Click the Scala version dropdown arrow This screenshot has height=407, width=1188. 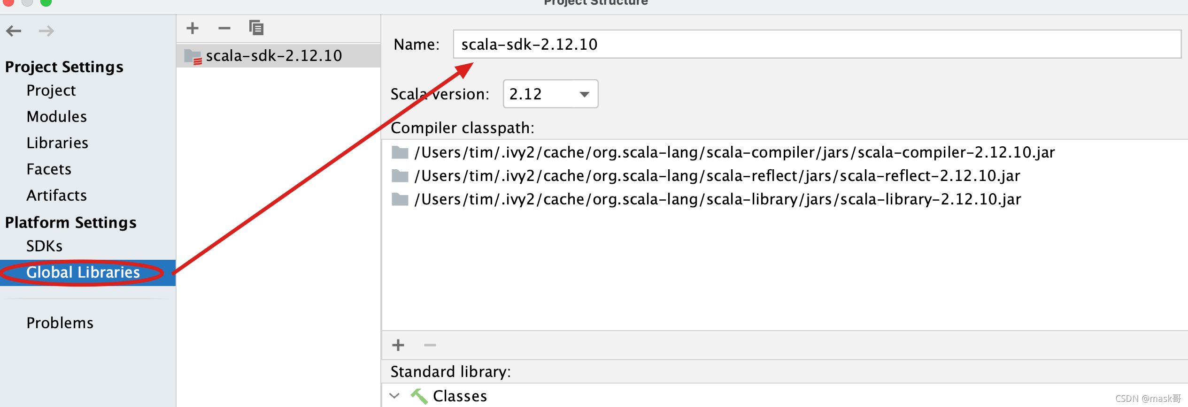584,94
